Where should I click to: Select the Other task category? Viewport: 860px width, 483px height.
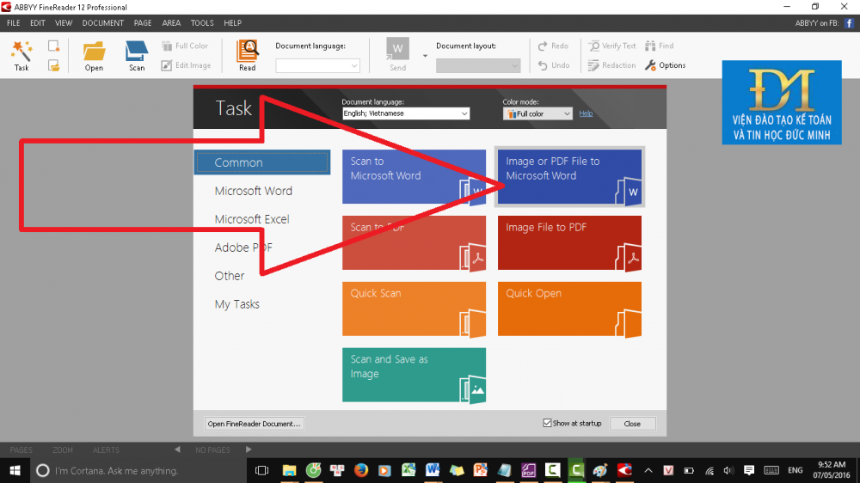(x=230, y=276)
